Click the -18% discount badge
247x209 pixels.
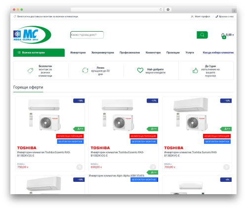pyautogui.click(x=79, y=101)
